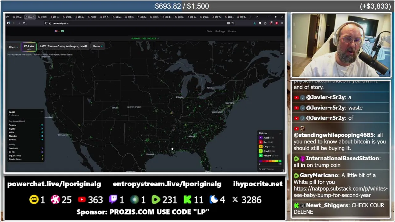Click the Twitch viewer count icon
Viewport: 395px width, 222px height.
click(x=113, y=200)
